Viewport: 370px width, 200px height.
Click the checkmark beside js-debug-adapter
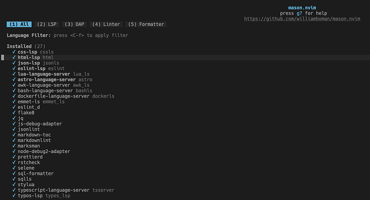(x=14, y=124)
